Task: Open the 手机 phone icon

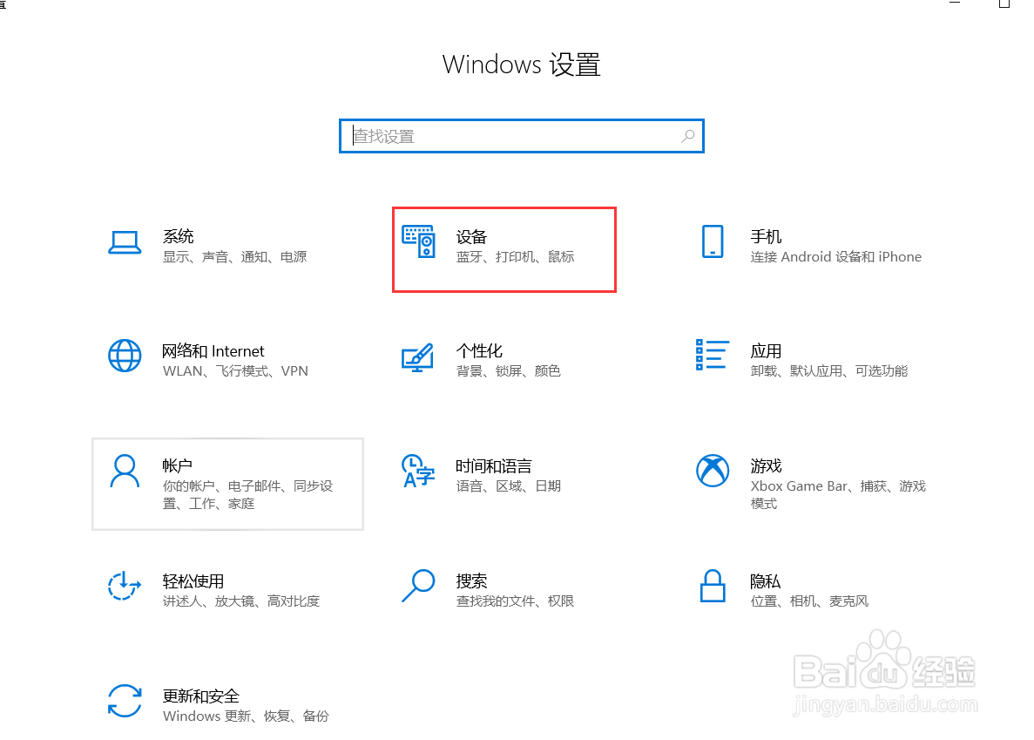Action: point(713,241)
